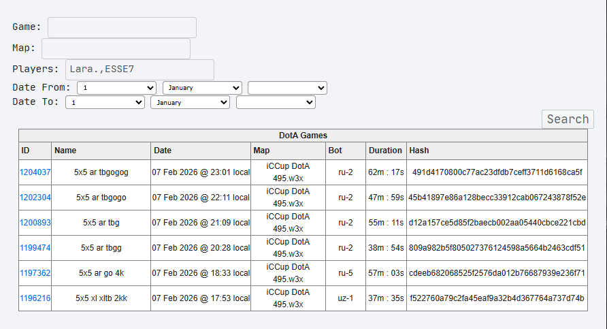Expand the Date From month dropdown
607x329 pixels.
(x=202, y=88)
